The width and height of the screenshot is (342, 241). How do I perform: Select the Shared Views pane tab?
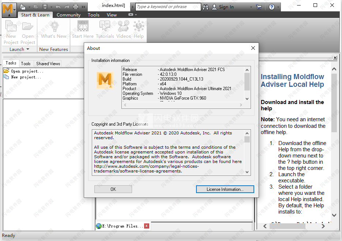pyautogui.click(x=48, y=64)
